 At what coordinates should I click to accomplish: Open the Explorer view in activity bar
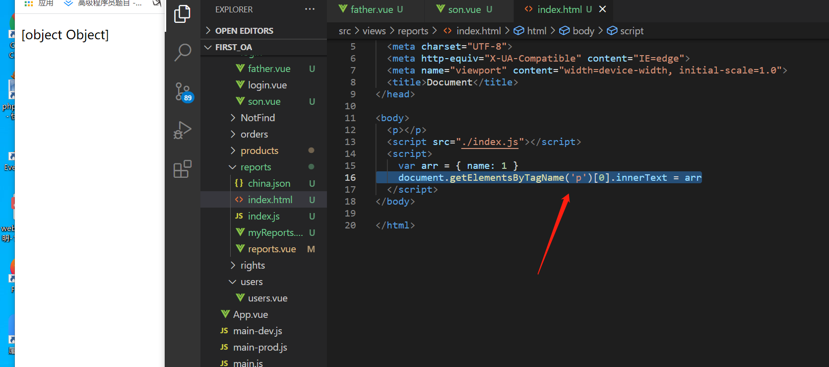[x=182, y=13]
